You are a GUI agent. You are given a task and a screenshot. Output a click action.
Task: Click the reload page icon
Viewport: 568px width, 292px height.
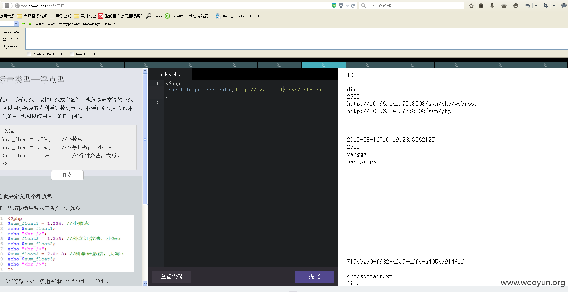pos(353,6)
